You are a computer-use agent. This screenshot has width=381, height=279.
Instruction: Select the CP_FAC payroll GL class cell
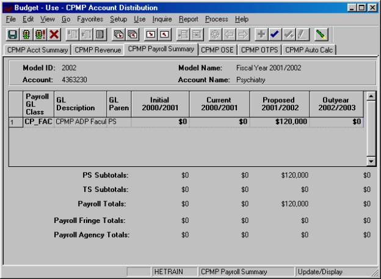[38, 122]
